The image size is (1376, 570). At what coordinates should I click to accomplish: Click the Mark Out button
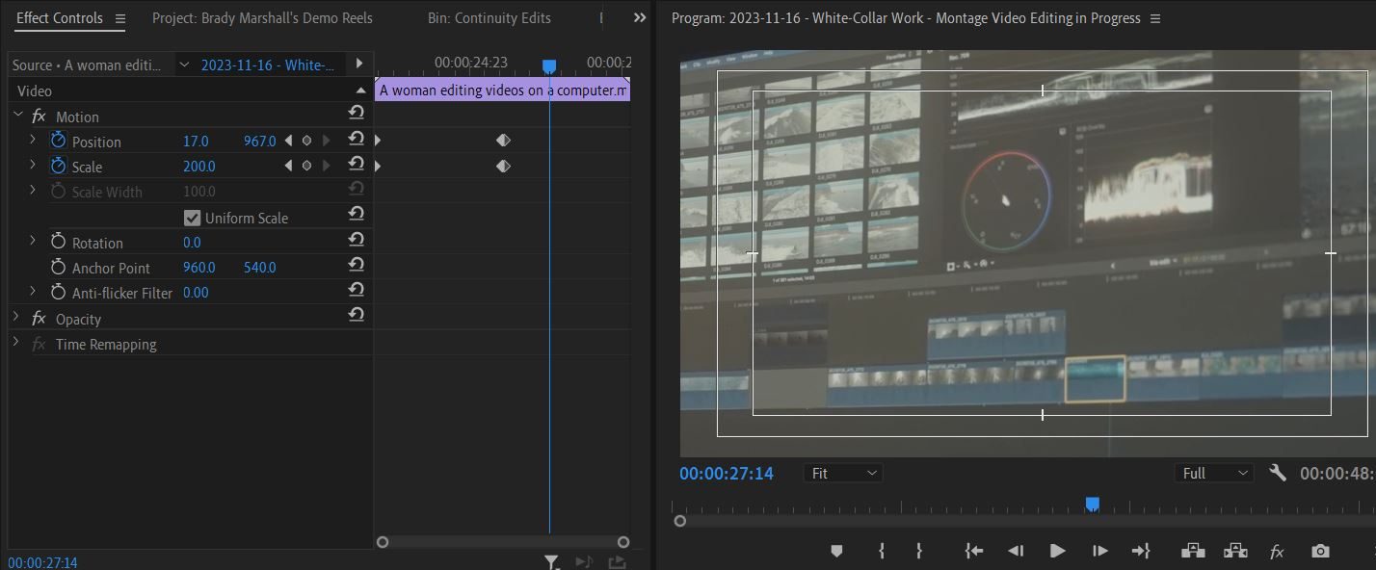(x=919, y=551)
